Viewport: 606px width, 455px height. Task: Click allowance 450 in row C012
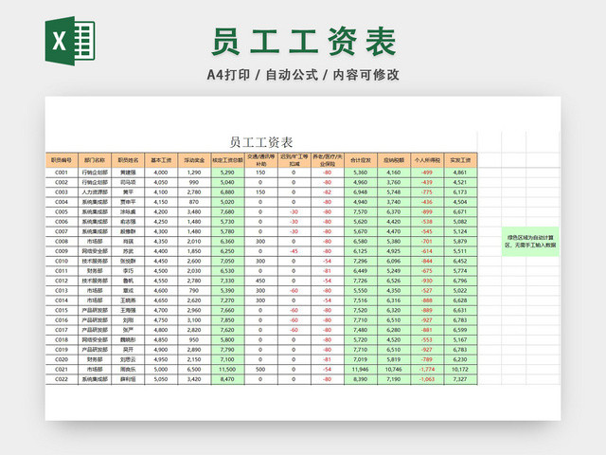(x=261, y=281)
